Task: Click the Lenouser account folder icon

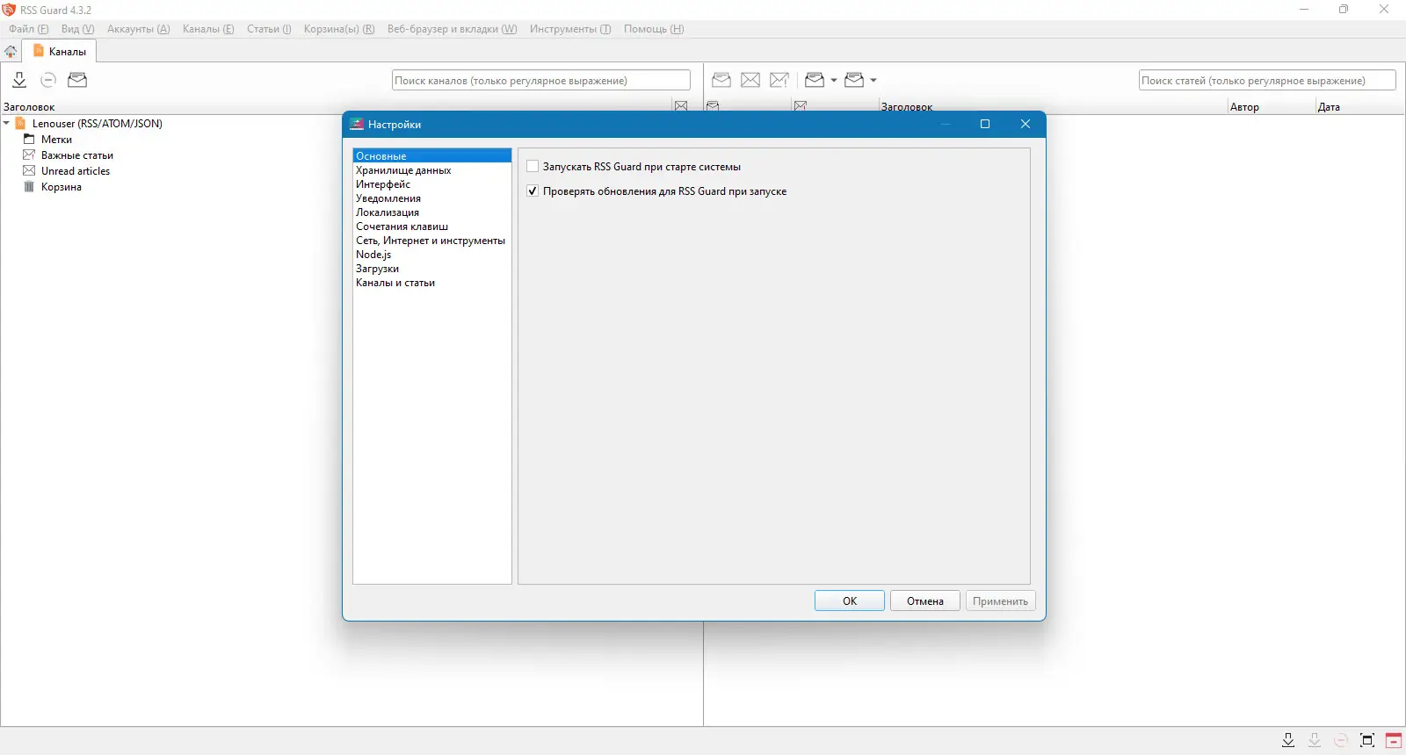Action: coord(20,123)
